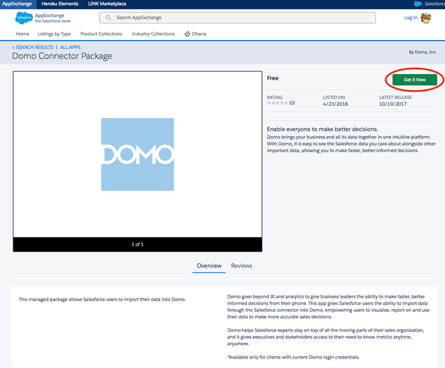
Task: Switch to the Reviews tab
Action: pyautogui.click(x=241, y=266)
